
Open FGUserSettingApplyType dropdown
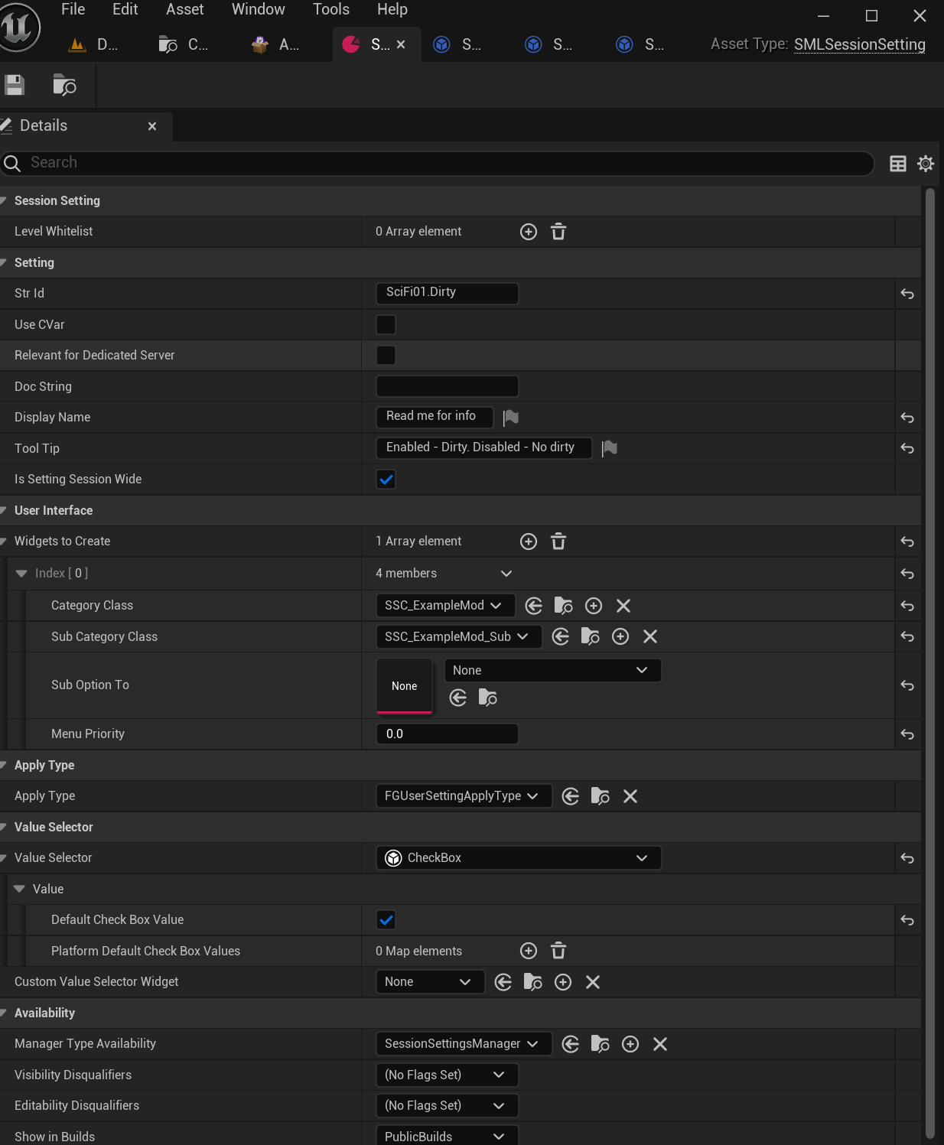coord(464,796)
